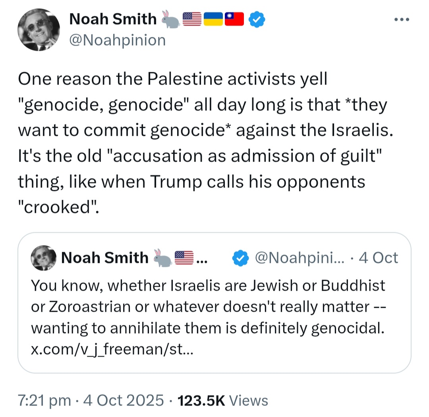
Task: Open the @Noahpinion handle under the top name
Action: point(118,40)
